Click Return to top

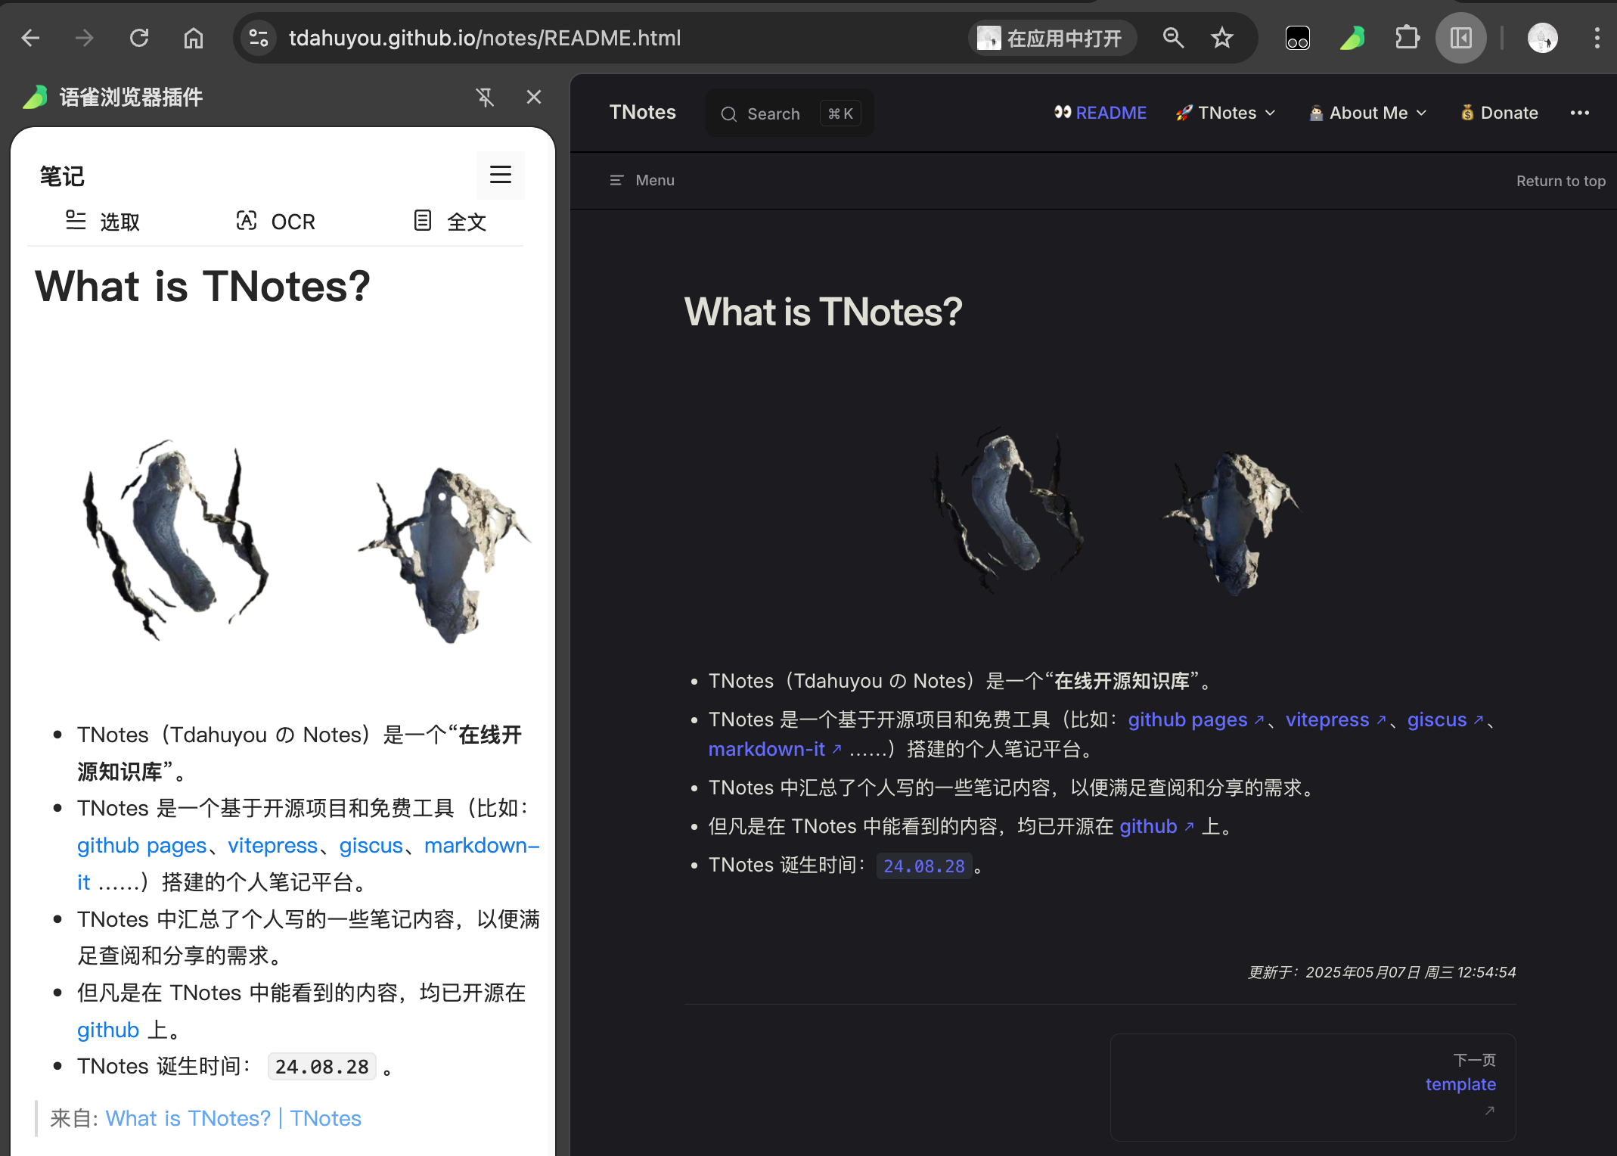[1560, 181]
